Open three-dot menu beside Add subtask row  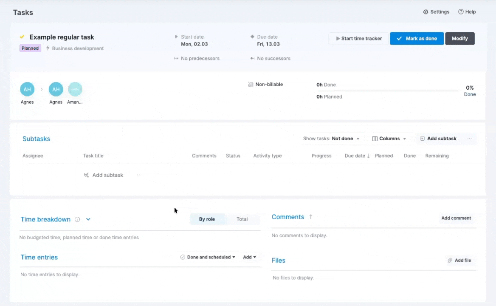[x=139, y=175]
